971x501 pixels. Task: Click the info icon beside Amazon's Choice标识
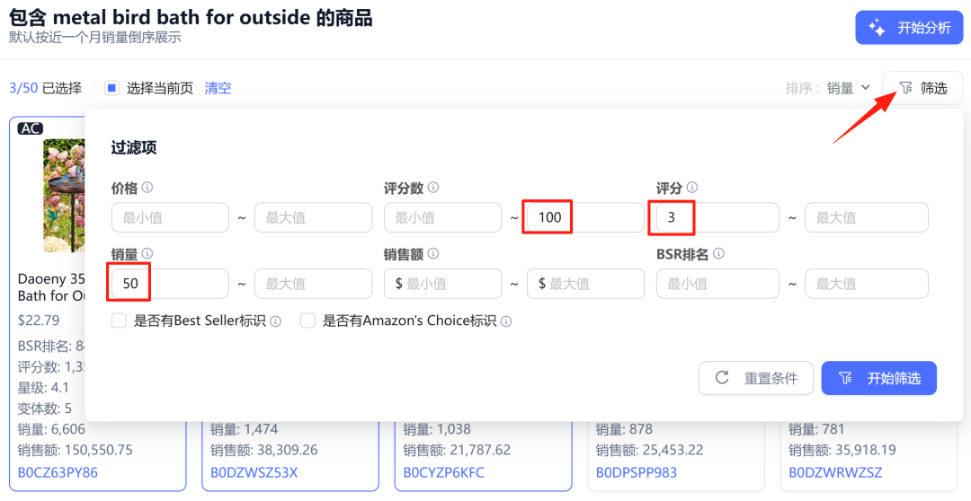[x=506, y=321]
